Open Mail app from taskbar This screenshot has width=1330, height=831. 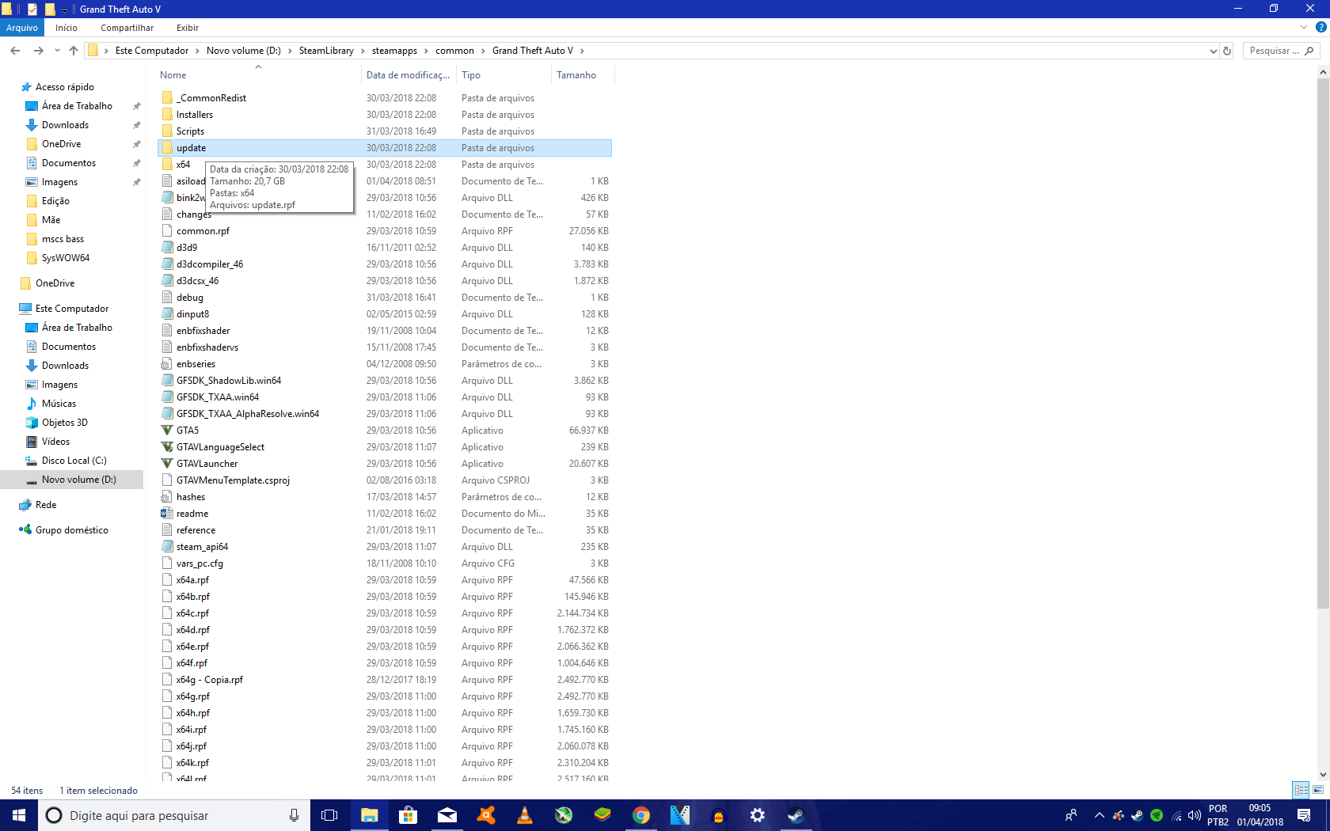coord(447,815)
